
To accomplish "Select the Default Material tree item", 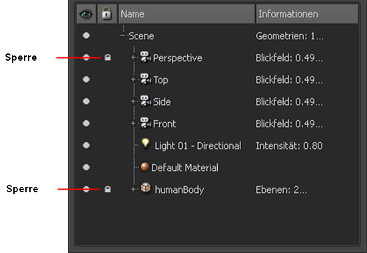I will 184,168.
